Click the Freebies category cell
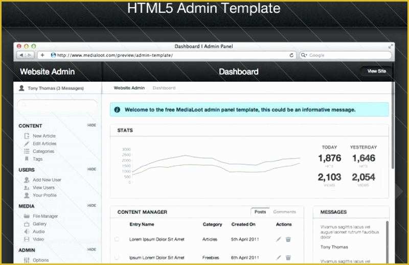The image size is (409, 265). pyautogui.click(x=211, y=257)
